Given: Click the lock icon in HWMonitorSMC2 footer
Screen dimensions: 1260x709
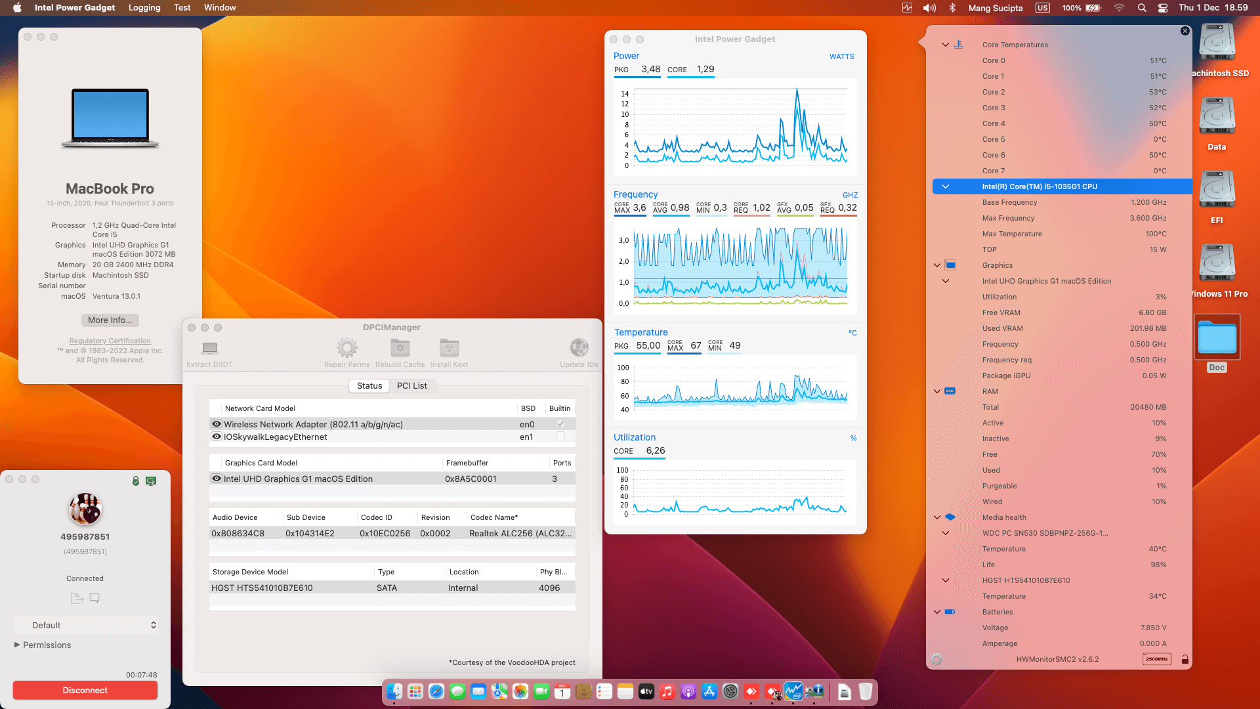Looking at the screenshot, I should click(x=1185, y=659).
